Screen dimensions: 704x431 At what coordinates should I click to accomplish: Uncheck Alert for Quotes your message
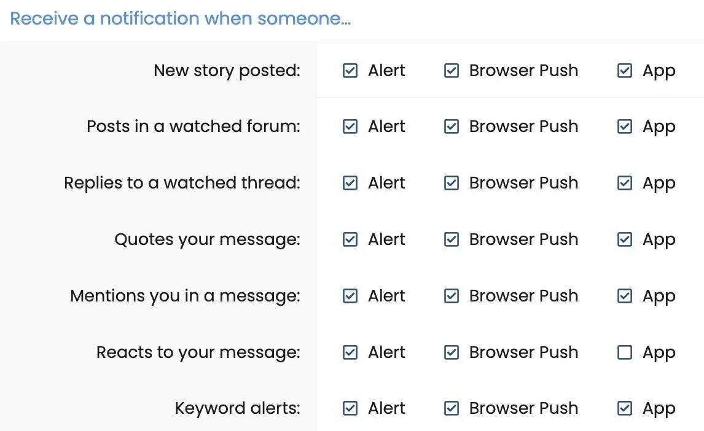[x=350, y=239]
